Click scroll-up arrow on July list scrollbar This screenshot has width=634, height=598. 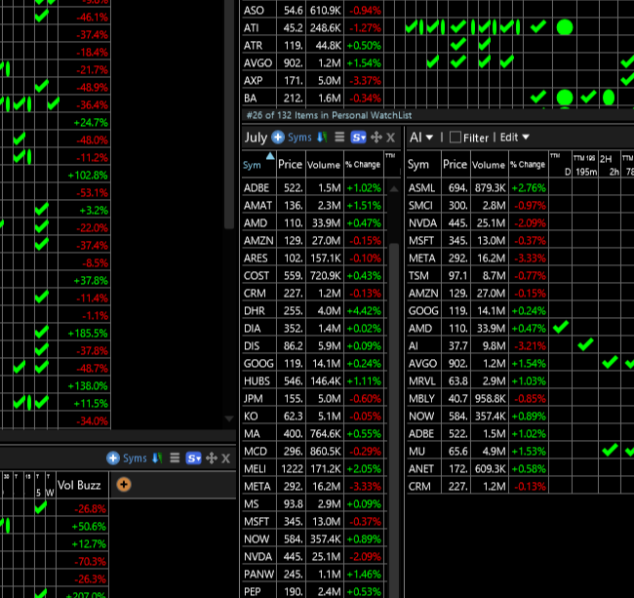(x=394, y=189)
